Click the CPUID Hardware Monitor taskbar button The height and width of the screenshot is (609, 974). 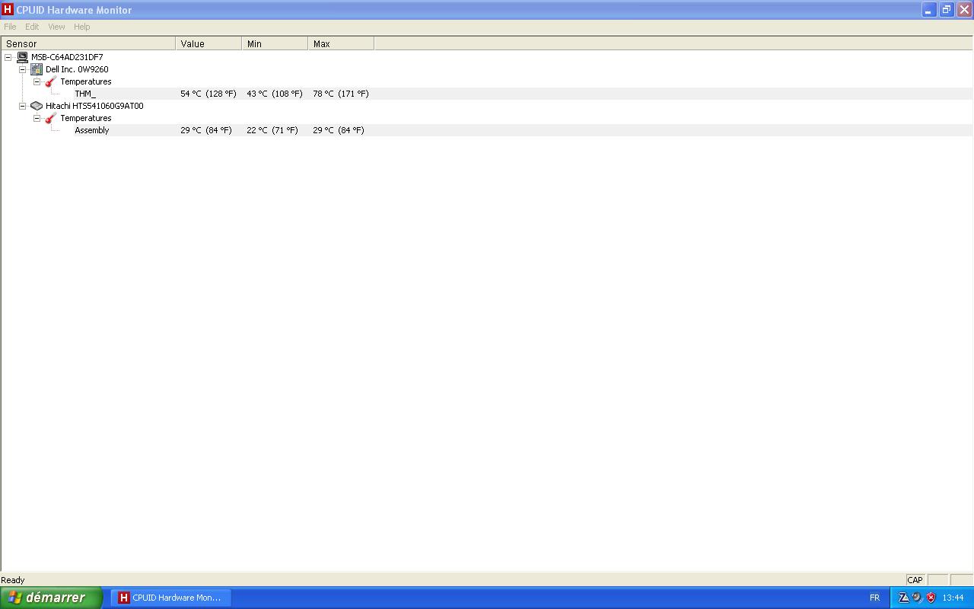pos(171,598)
